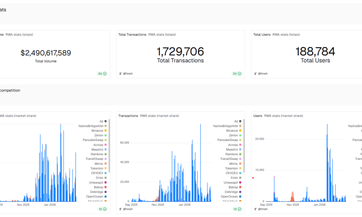Click the 1inch logo icon below Users chart

255,209
